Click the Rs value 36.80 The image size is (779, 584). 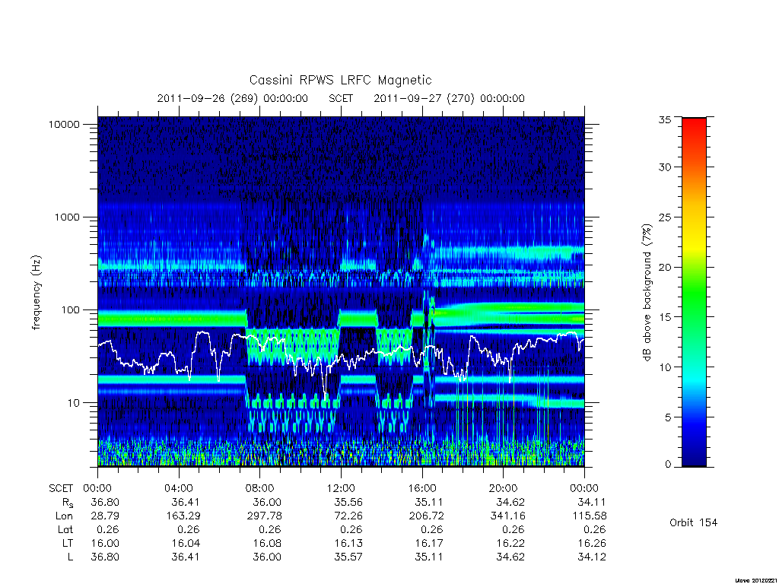click(105, 502)
